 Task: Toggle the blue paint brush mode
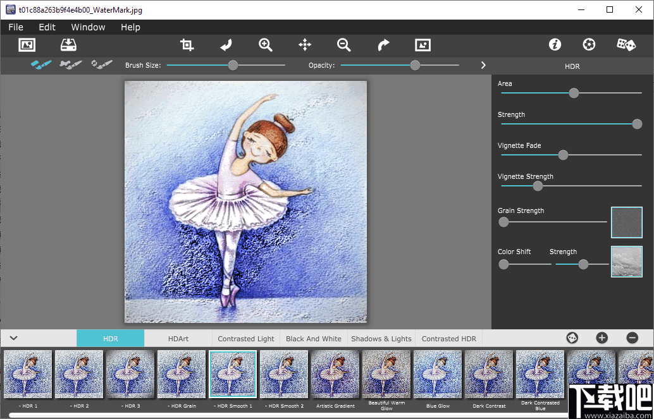click(41, 64)
